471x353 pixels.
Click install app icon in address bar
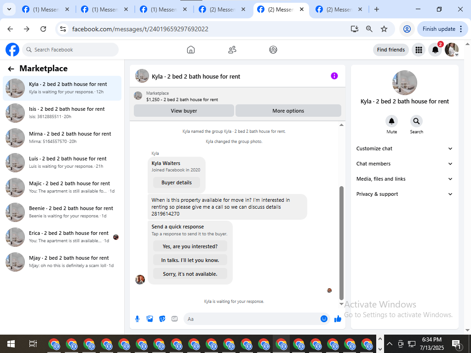(355, 29)
